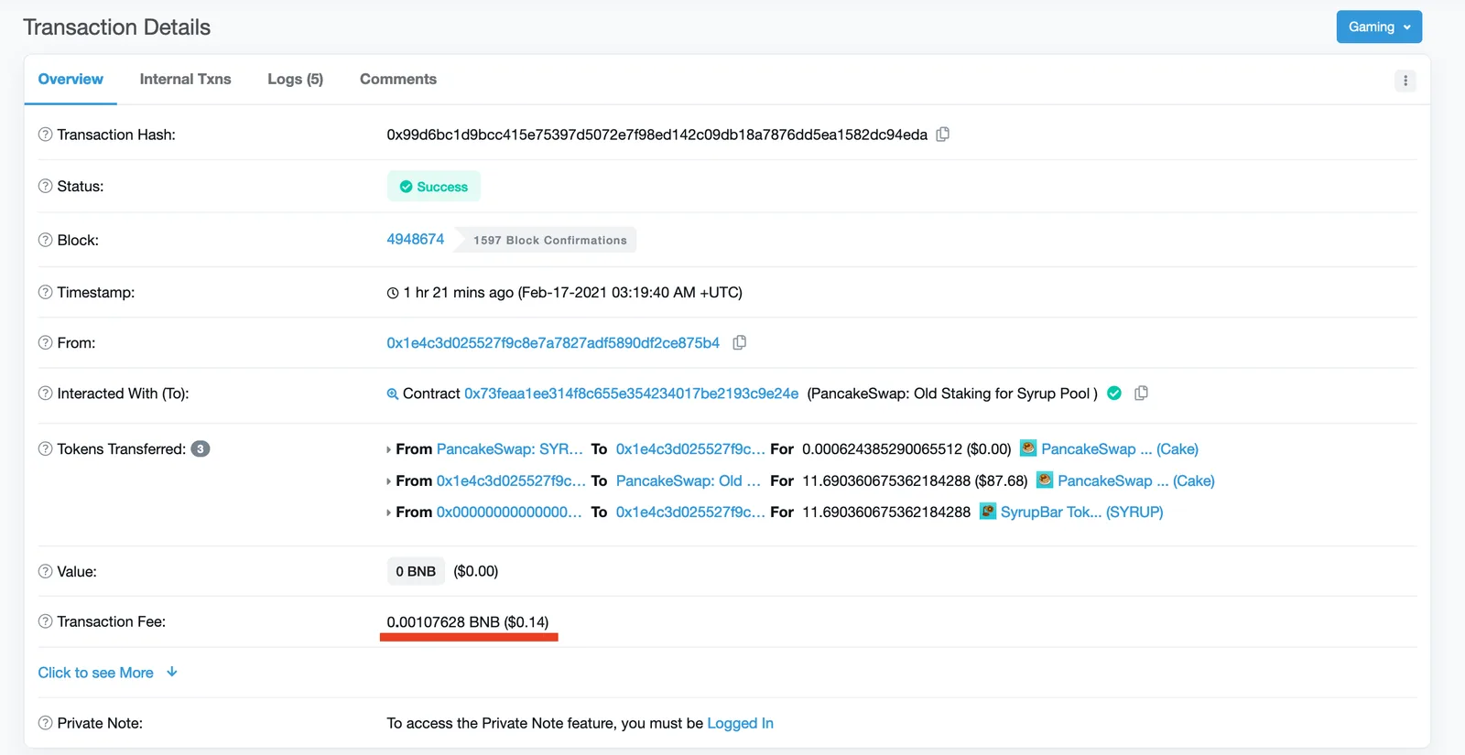Open block 4948674 link

(416, 239)
